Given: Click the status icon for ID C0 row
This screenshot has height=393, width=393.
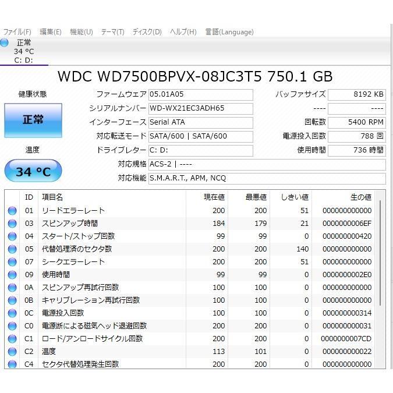Looking at the screenshot, I should (12, 326).
